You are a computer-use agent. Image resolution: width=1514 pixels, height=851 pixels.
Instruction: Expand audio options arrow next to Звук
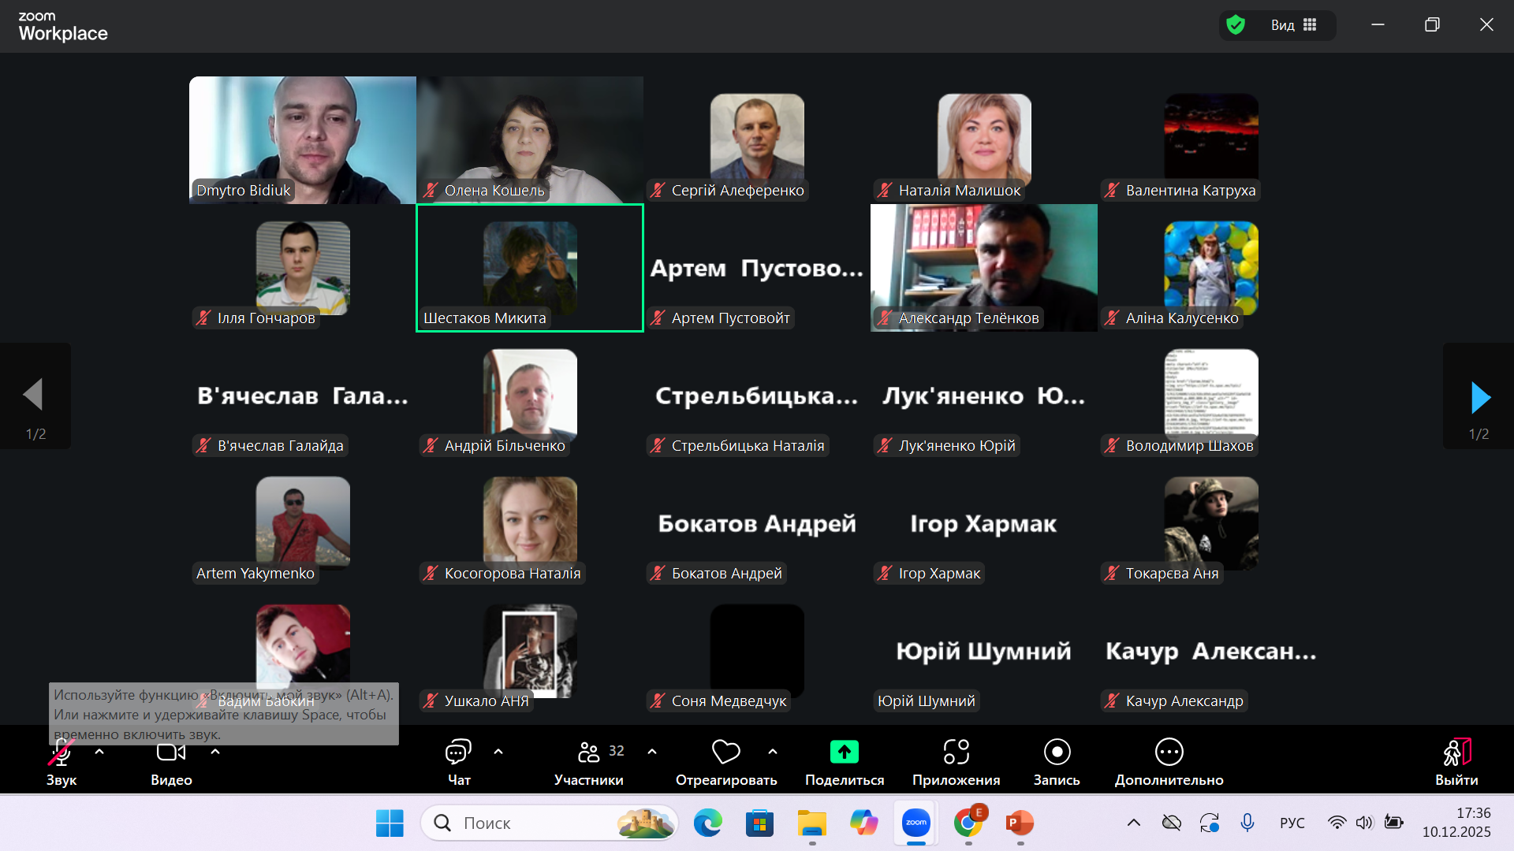pos(99,752)
